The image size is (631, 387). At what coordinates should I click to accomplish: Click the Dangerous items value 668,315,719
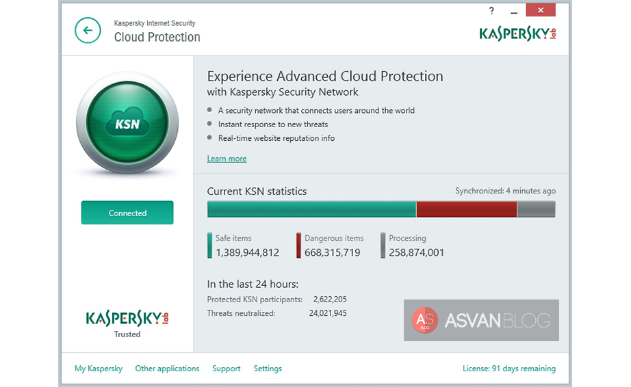333,252
